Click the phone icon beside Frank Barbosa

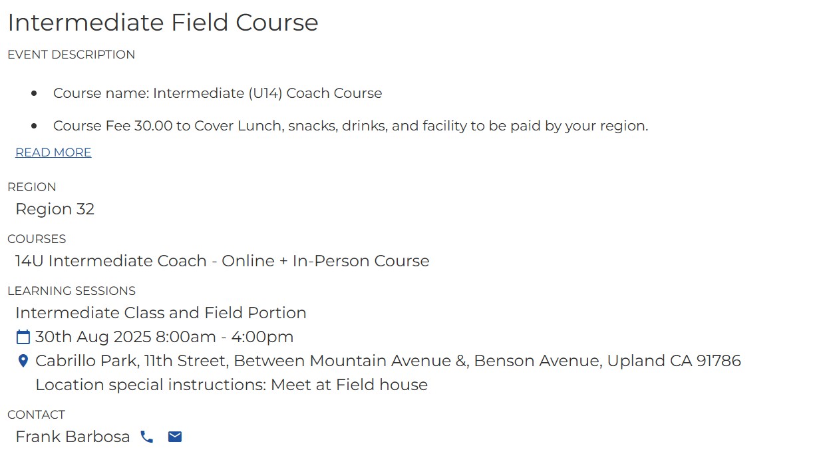(147, 437)
